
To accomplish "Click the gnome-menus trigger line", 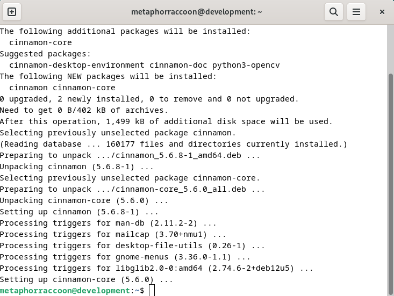I will (125, 257).
